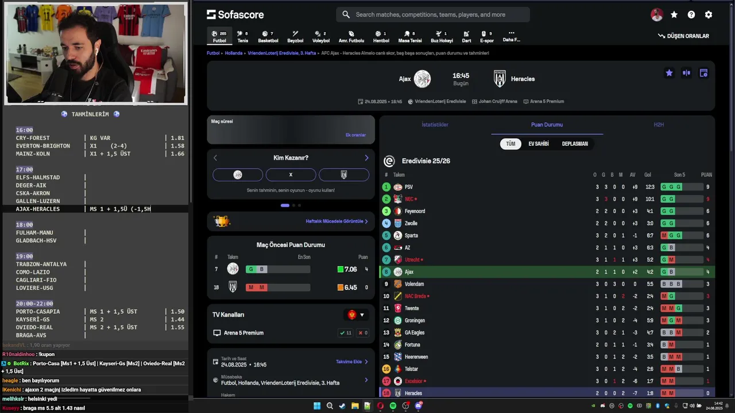The image size is (735, 413).
Task: Open the Masa Tenisi sport category
Action: coord(410,37)
